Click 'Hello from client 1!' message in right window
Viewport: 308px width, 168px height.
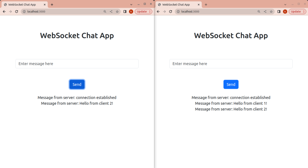click(231, 103)
